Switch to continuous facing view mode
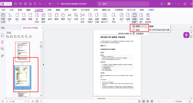 click(152, 101)
